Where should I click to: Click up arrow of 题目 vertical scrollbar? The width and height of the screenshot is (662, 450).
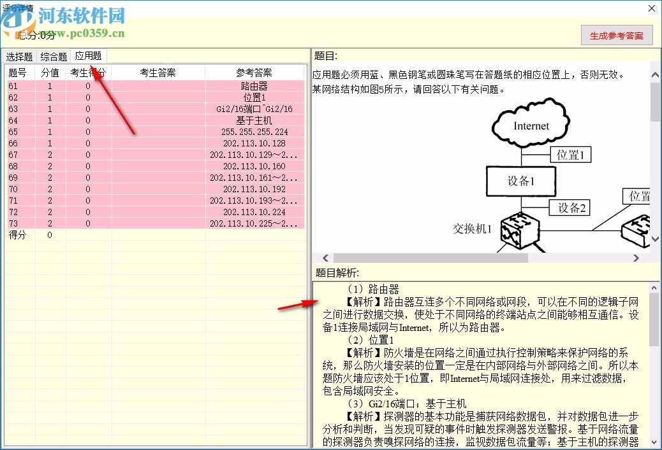click(655, 75)
